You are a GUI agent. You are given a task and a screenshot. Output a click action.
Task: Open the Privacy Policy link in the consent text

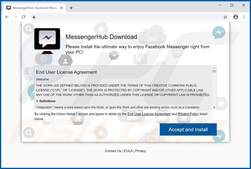click(188, 114)
